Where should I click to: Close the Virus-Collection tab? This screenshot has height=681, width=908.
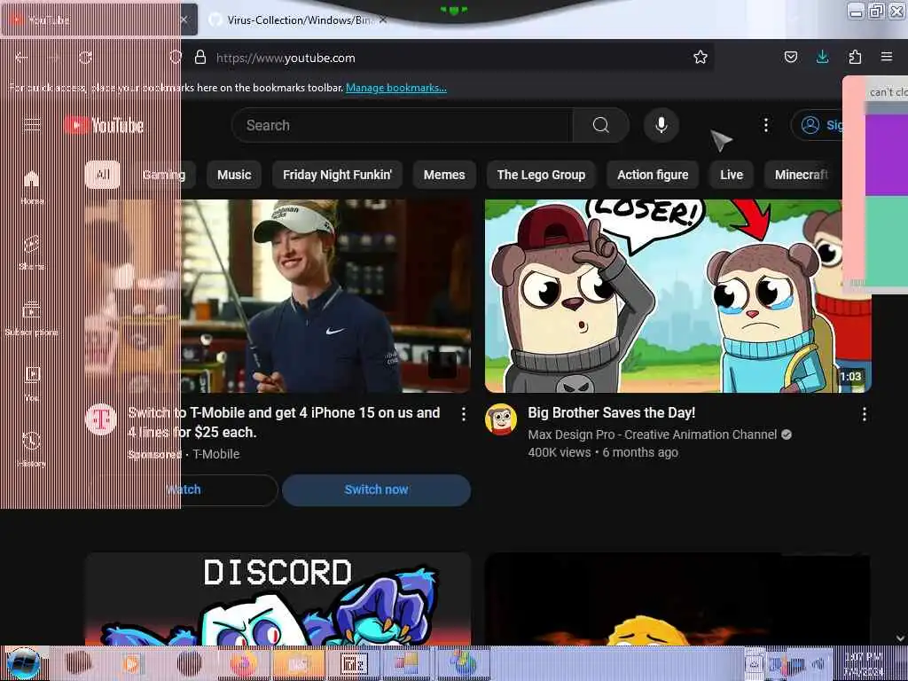(383, 20)
